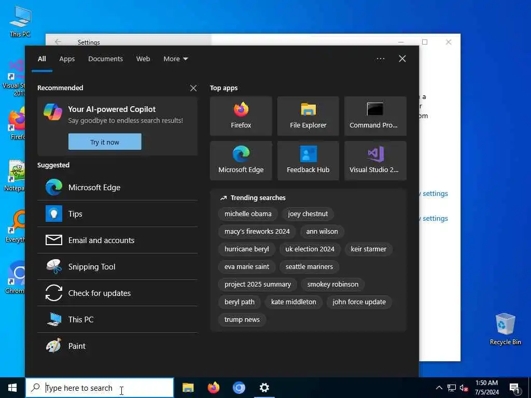This screenshot has width=531, height=398.
Task: Click the taskbar clock and date
Action: 486,388
